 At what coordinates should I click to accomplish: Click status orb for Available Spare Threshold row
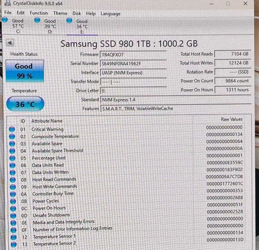tap(12, 151)
